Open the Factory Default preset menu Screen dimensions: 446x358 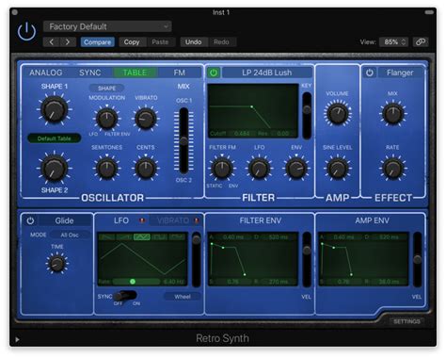107,26
